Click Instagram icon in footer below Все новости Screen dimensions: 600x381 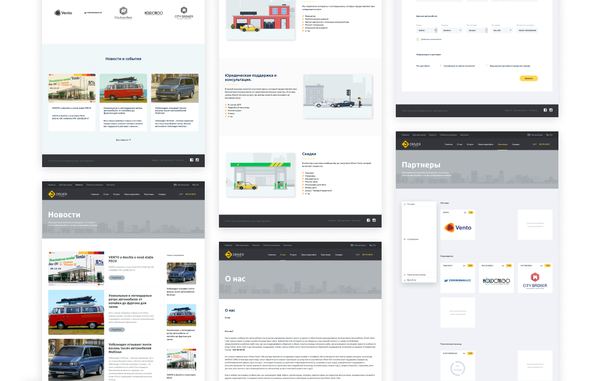(197, 160)
